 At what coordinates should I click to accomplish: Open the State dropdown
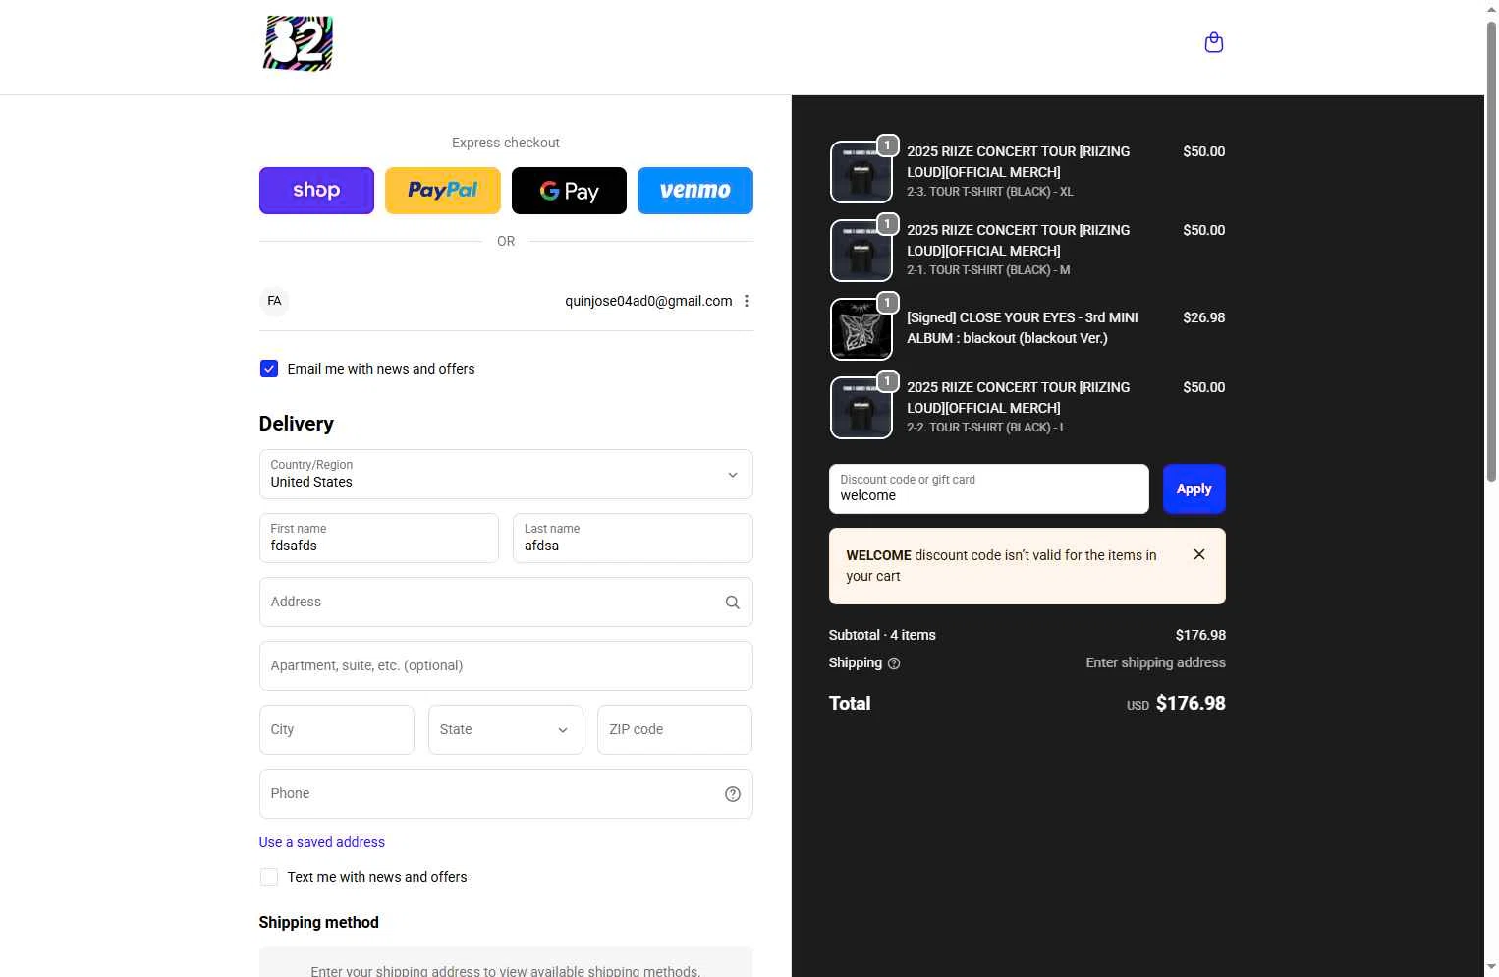point(506,729)
